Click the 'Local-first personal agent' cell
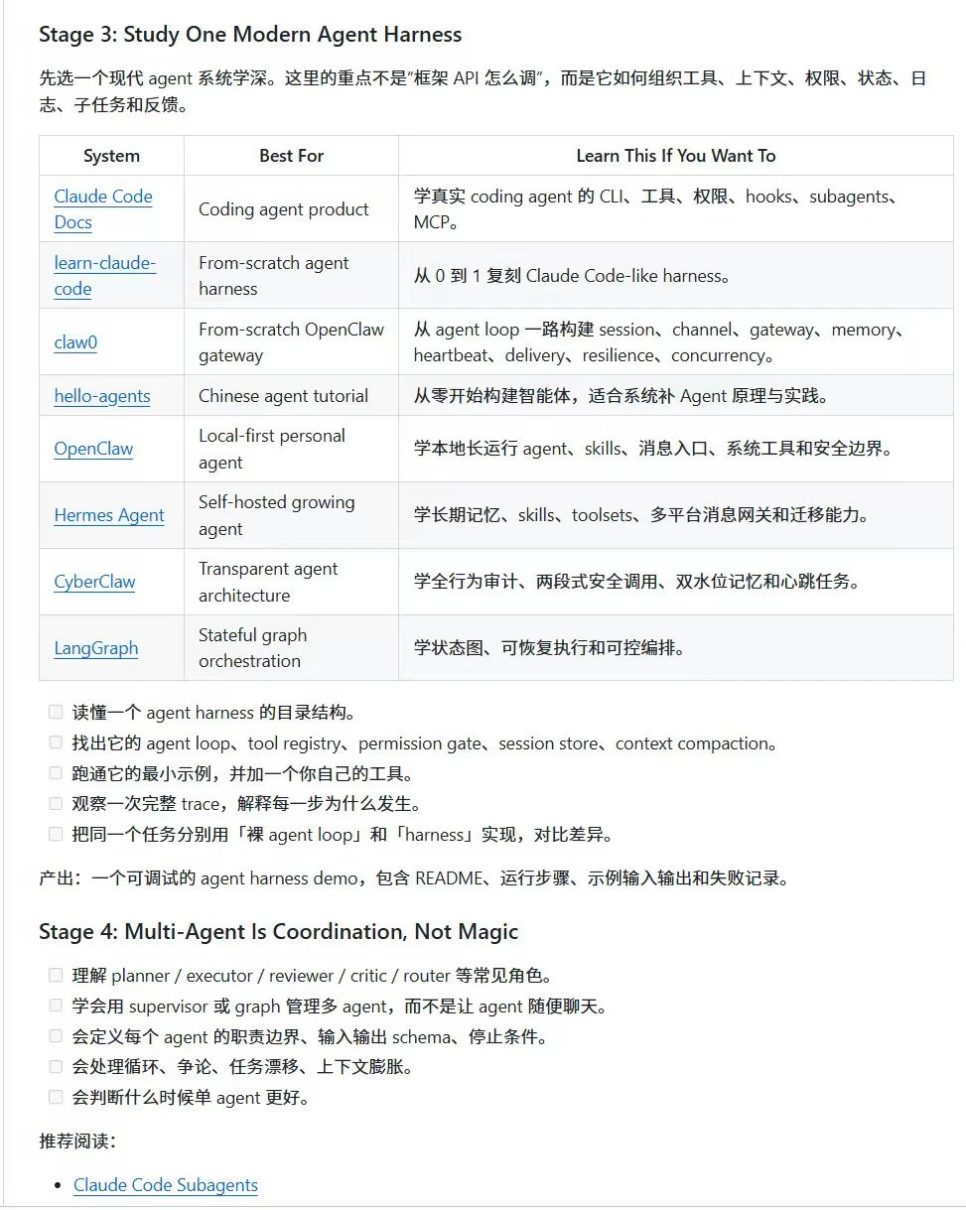 (292, 449)
